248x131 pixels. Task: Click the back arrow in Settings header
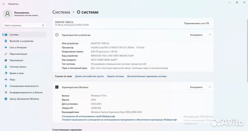4,4
